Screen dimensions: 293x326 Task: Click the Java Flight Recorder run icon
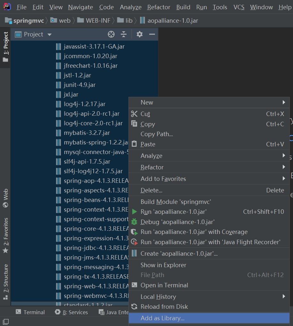tap(134, 242)
